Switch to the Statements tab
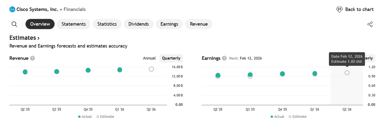 [74, 24]
